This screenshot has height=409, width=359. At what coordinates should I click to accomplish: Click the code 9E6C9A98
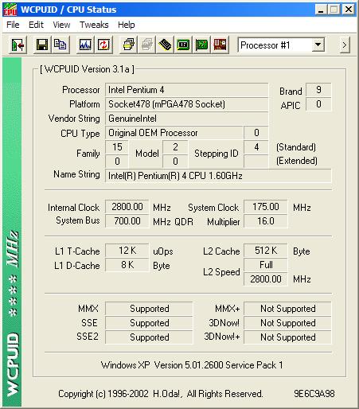point(314,394)
